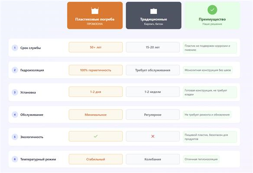
Task: Click the green check in Экологичность row
Action: click(x=96, y=136)
